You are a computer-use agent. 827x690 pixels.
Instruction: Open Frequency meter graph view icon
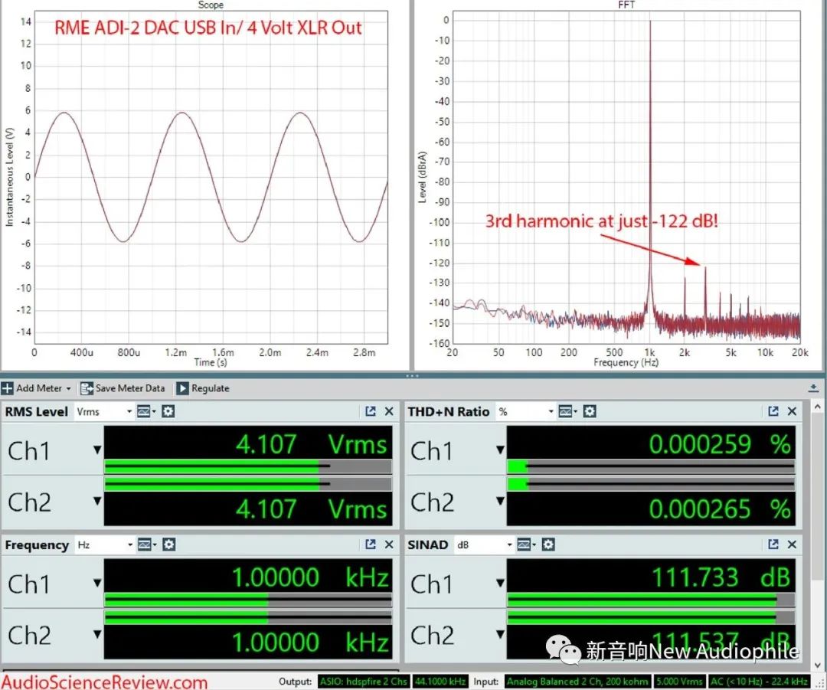[146, 544]
